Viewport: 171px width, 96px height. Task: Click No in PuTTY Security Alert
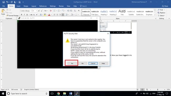pos(83,63)
